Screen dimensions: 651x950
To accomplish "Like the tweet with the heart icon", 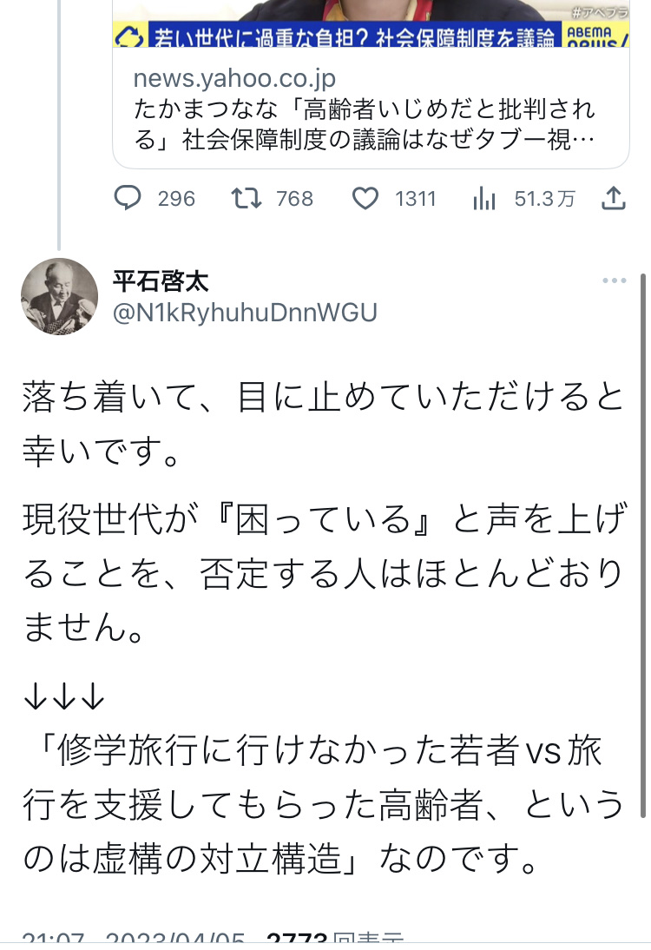I will click(365, 199).
